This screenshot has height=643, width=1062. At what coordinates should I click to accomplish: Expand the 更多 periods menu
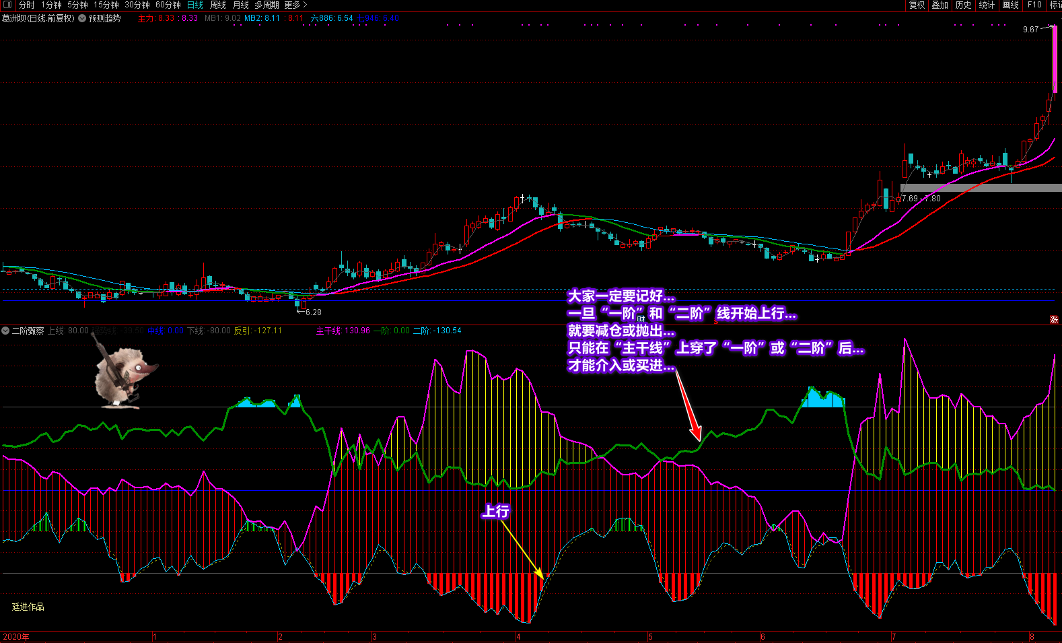coord(295,5)
